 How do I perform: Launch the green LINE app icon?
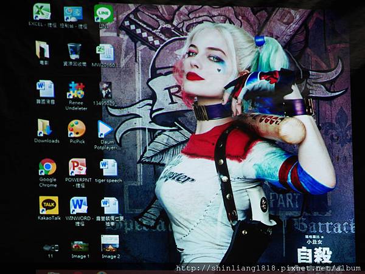tap(103, 13)
